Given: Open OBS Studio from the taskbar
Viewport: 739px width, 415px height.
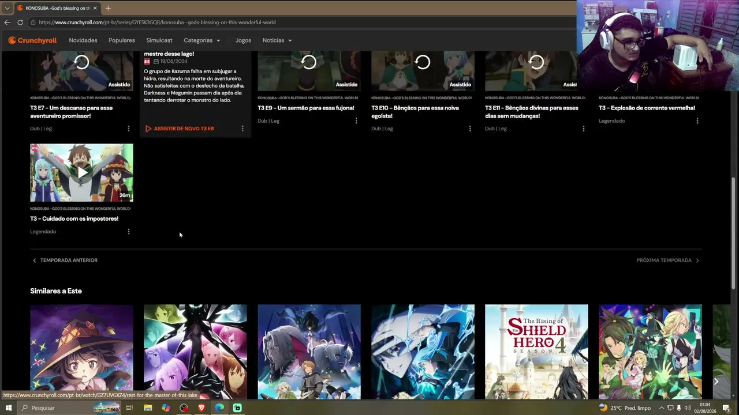Looking at the screenshot, I should click(184, 408).
